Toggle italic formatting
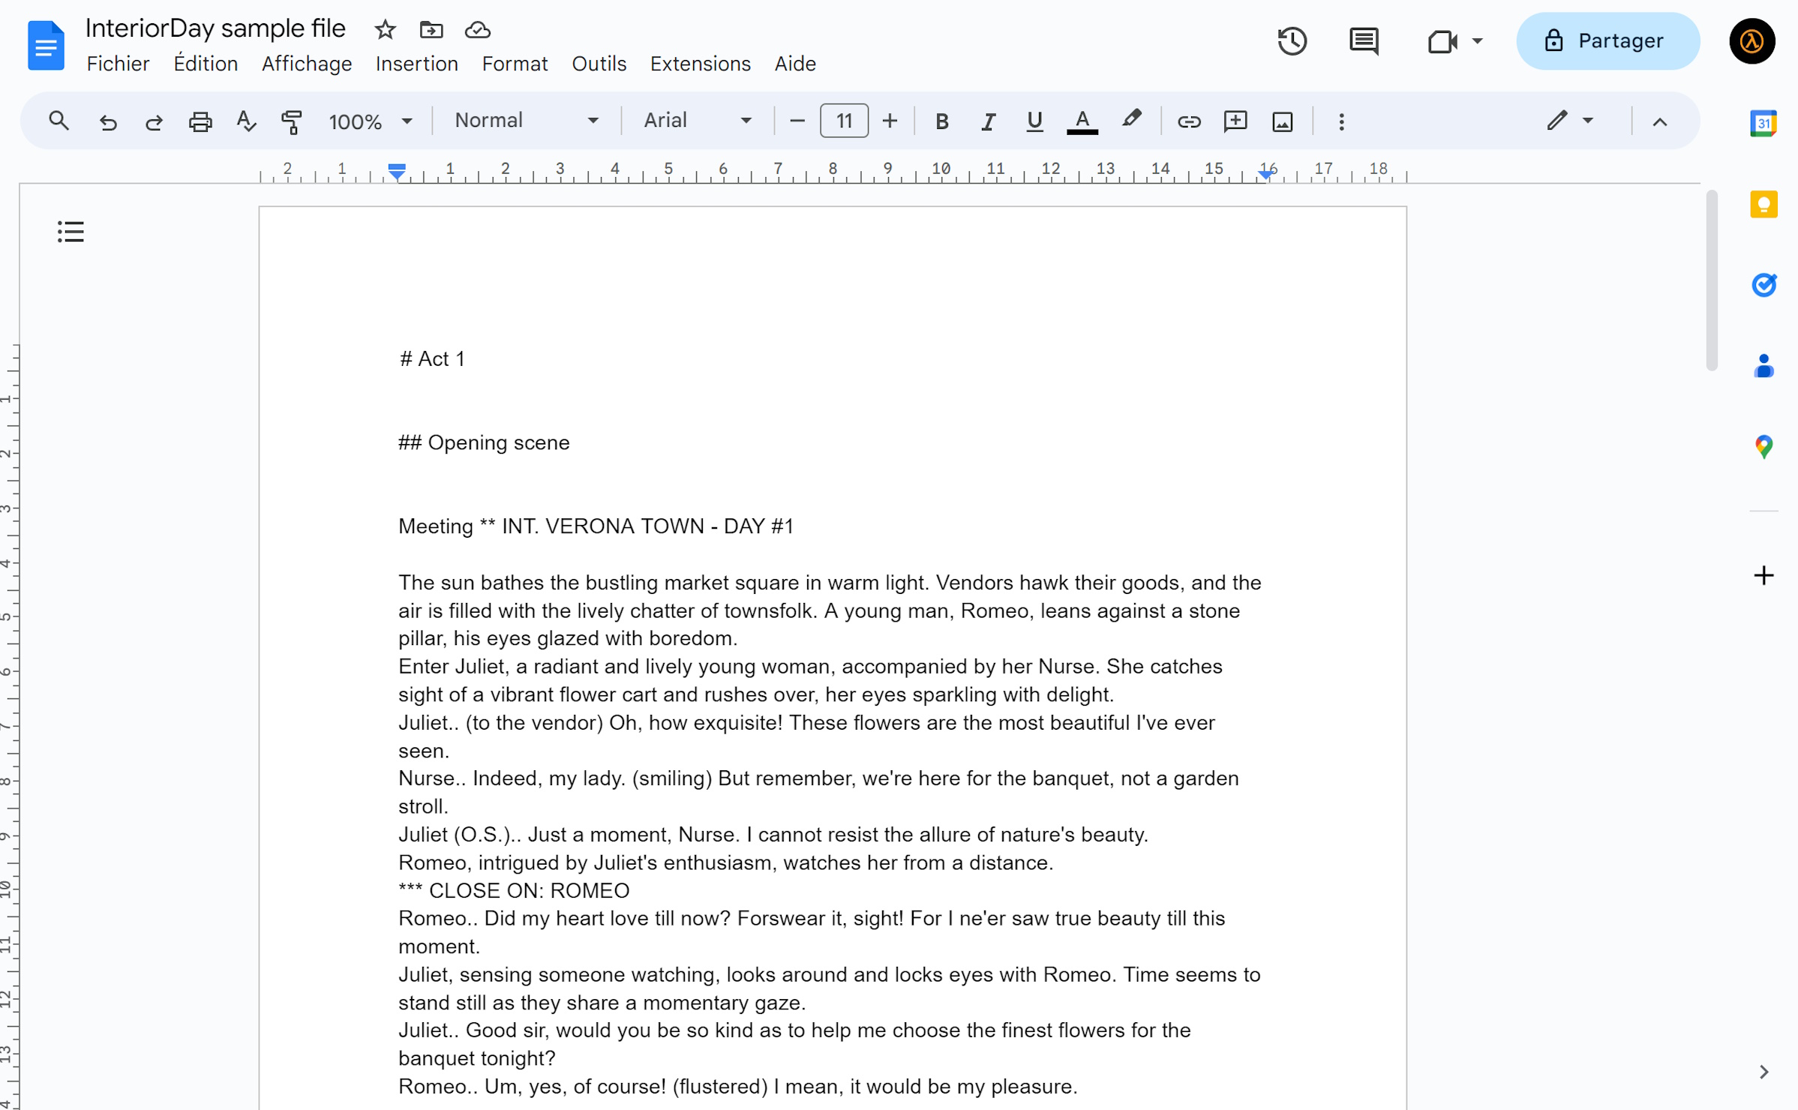Image resolution: width=1798 pixels, height=1110 pixels. pyautogui.click(x=988, y=121)
